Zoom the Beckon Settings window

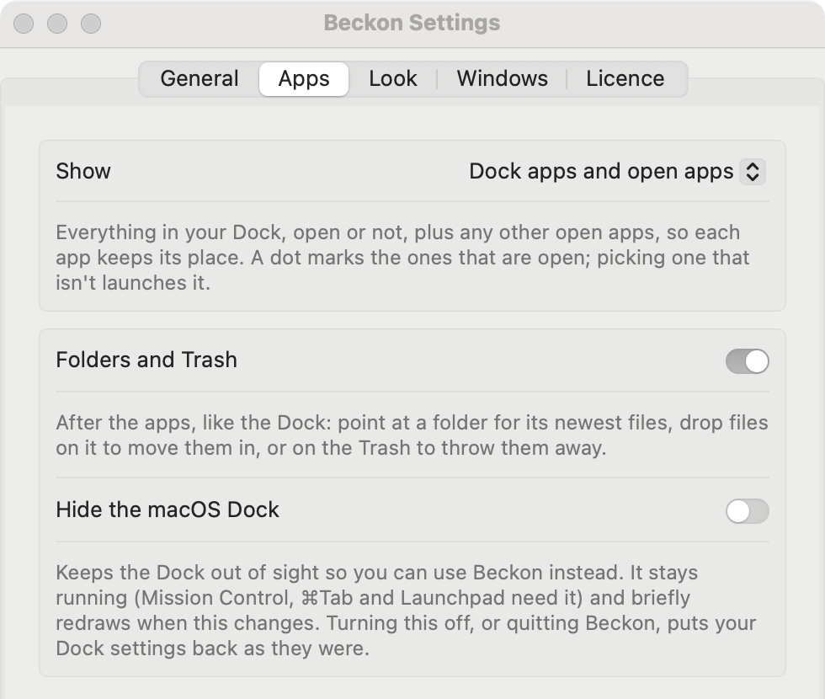coord(91,24)
